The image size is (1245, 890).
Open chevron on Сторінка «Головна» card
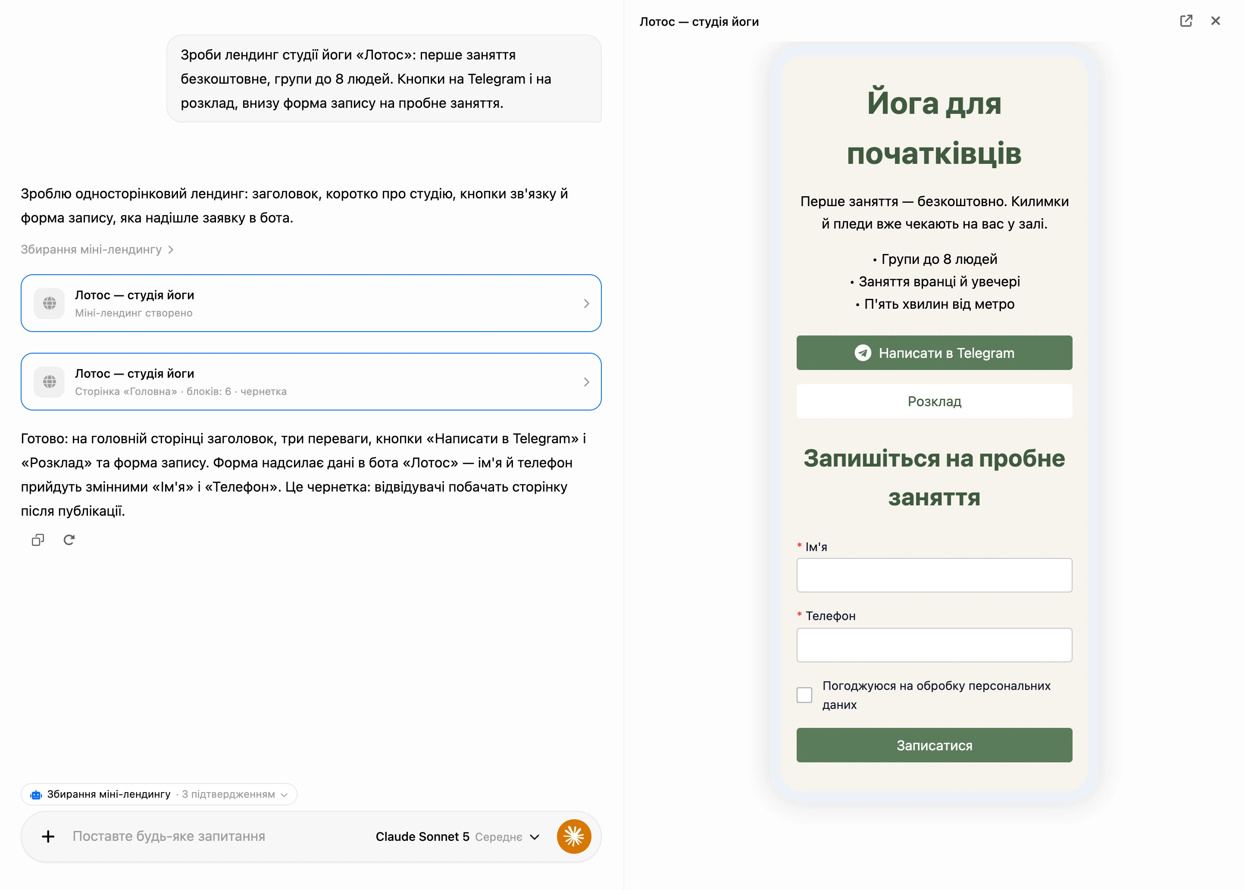tap(586, 382)
